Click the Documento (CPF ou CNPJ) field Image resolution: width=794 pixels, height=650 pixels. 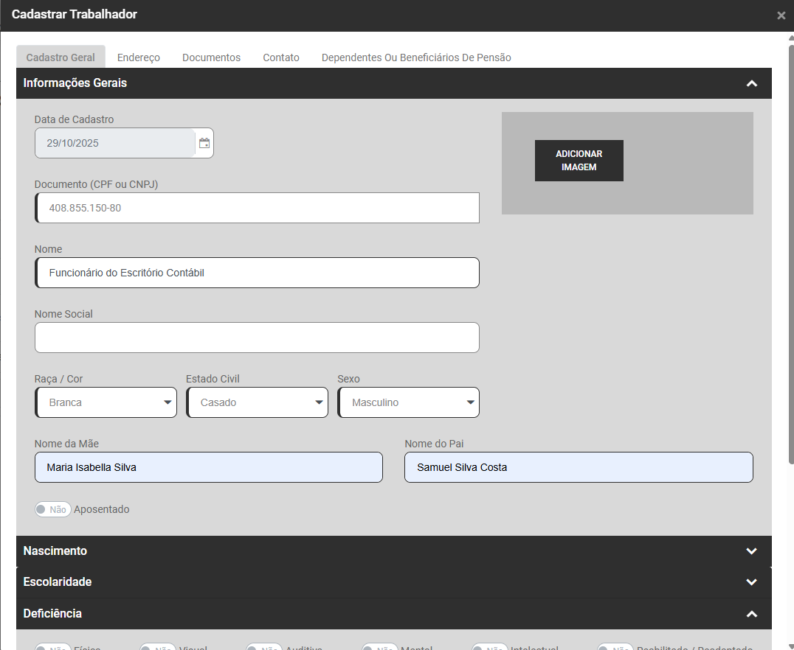257,208
